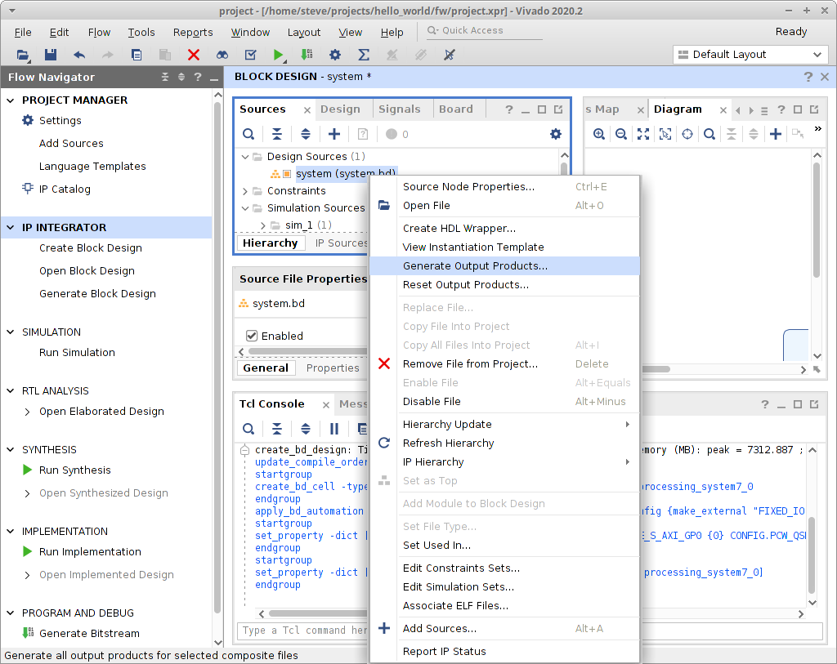The image size is (837, 664).
Task: Select Generate Output Products from context menu
Action: tap(475, 265)
